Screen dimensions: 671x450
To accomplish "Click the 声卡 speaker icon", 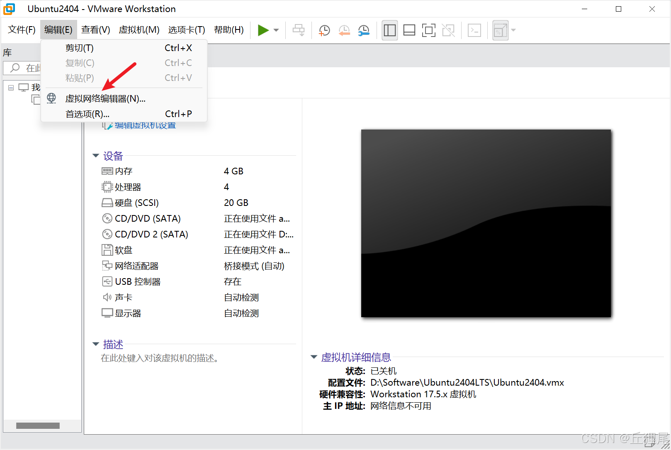I will (x=107, y=297).
